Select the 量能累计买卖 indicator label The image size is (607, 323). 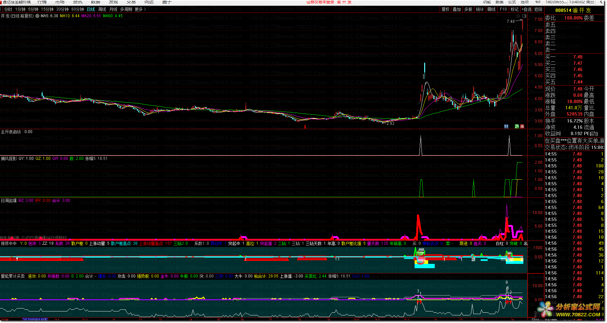[13, 276]
